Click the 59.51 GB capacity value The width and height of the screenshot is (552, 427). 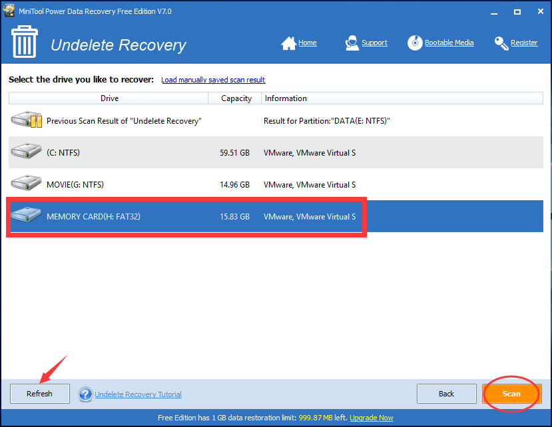coord(234,153)
